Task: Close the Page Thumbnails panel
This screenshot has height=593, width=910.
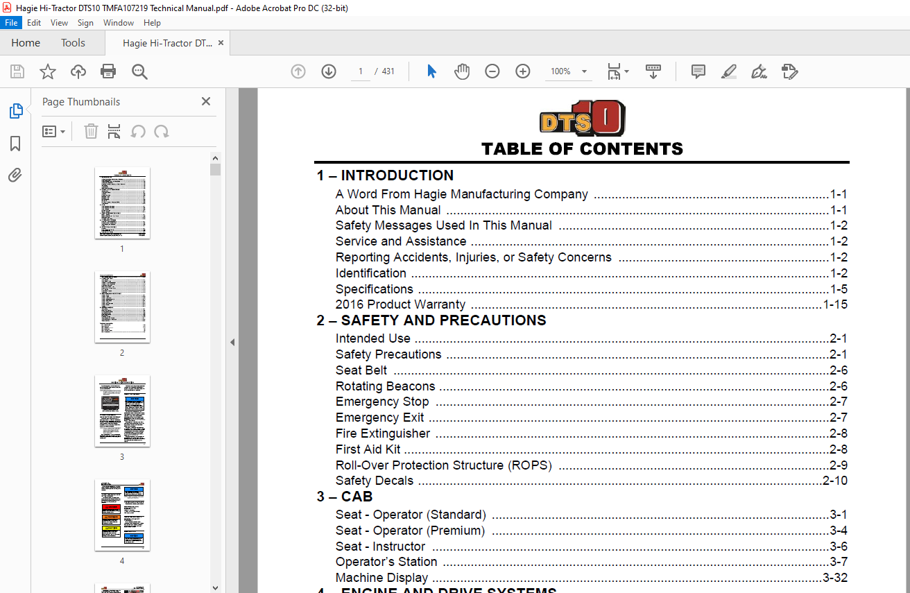Action: (206, 101)
